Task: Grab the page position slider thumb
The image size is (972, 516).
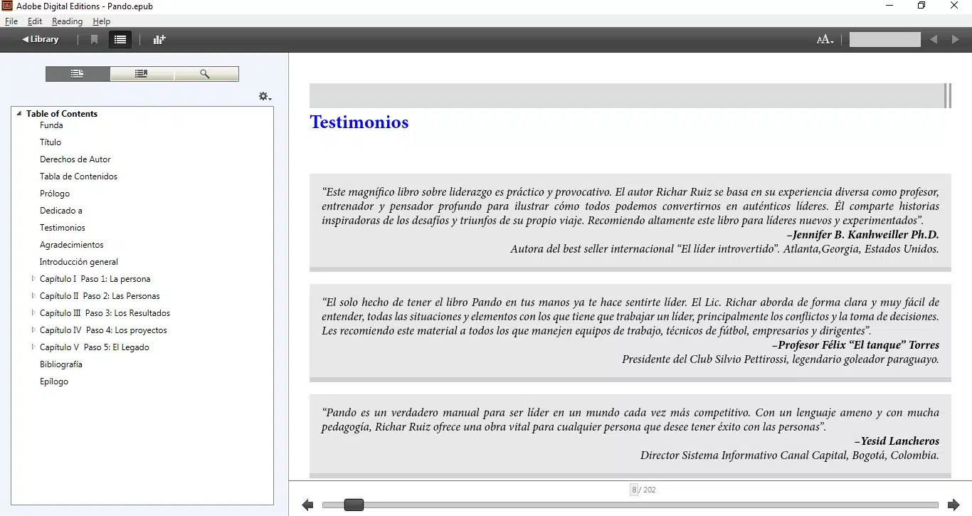Action: (x=354, y=505)
